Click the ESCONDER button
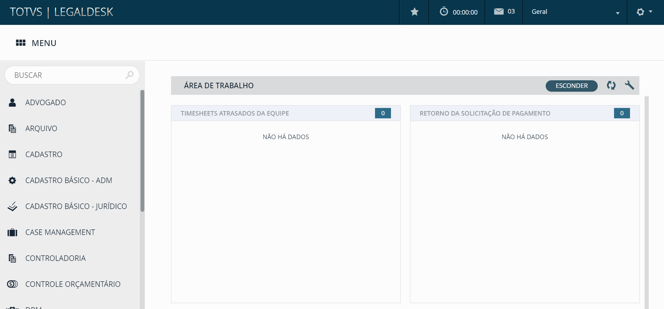The image size is (664, 309). point(571,85)
